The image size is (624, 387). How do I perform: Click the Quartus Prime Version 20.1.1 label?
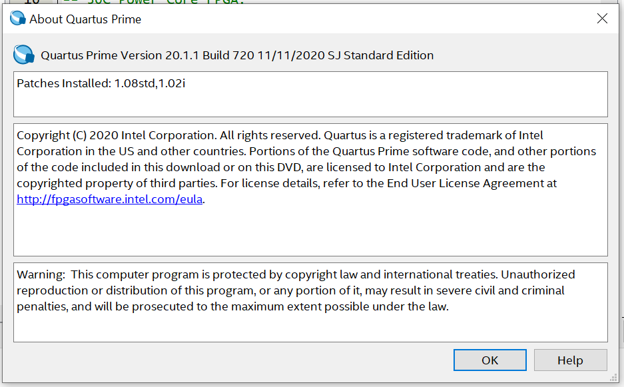[x=153, y=55]
